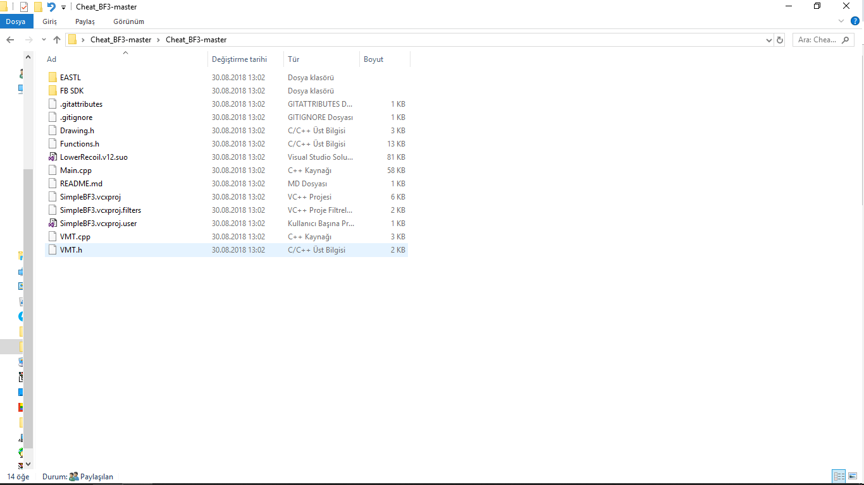Select the Functions.h file name

80,144
